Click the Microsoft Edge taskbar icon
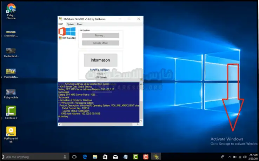 85,157
